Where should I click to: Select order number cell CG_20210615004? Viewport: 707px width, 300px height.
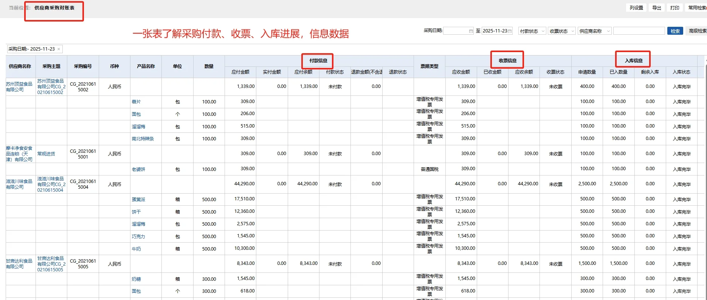click(x=83, y=184)
